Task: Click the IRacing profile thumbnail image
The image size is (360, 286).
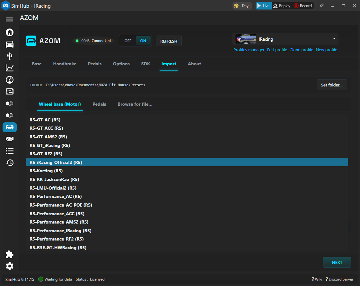Action: click(246, 39)
